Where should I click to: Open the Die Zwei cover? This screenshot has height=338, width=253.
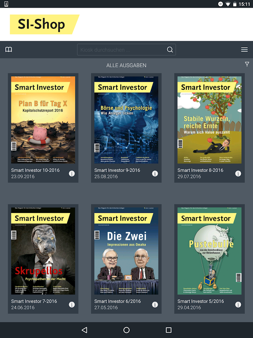(126, 251)
